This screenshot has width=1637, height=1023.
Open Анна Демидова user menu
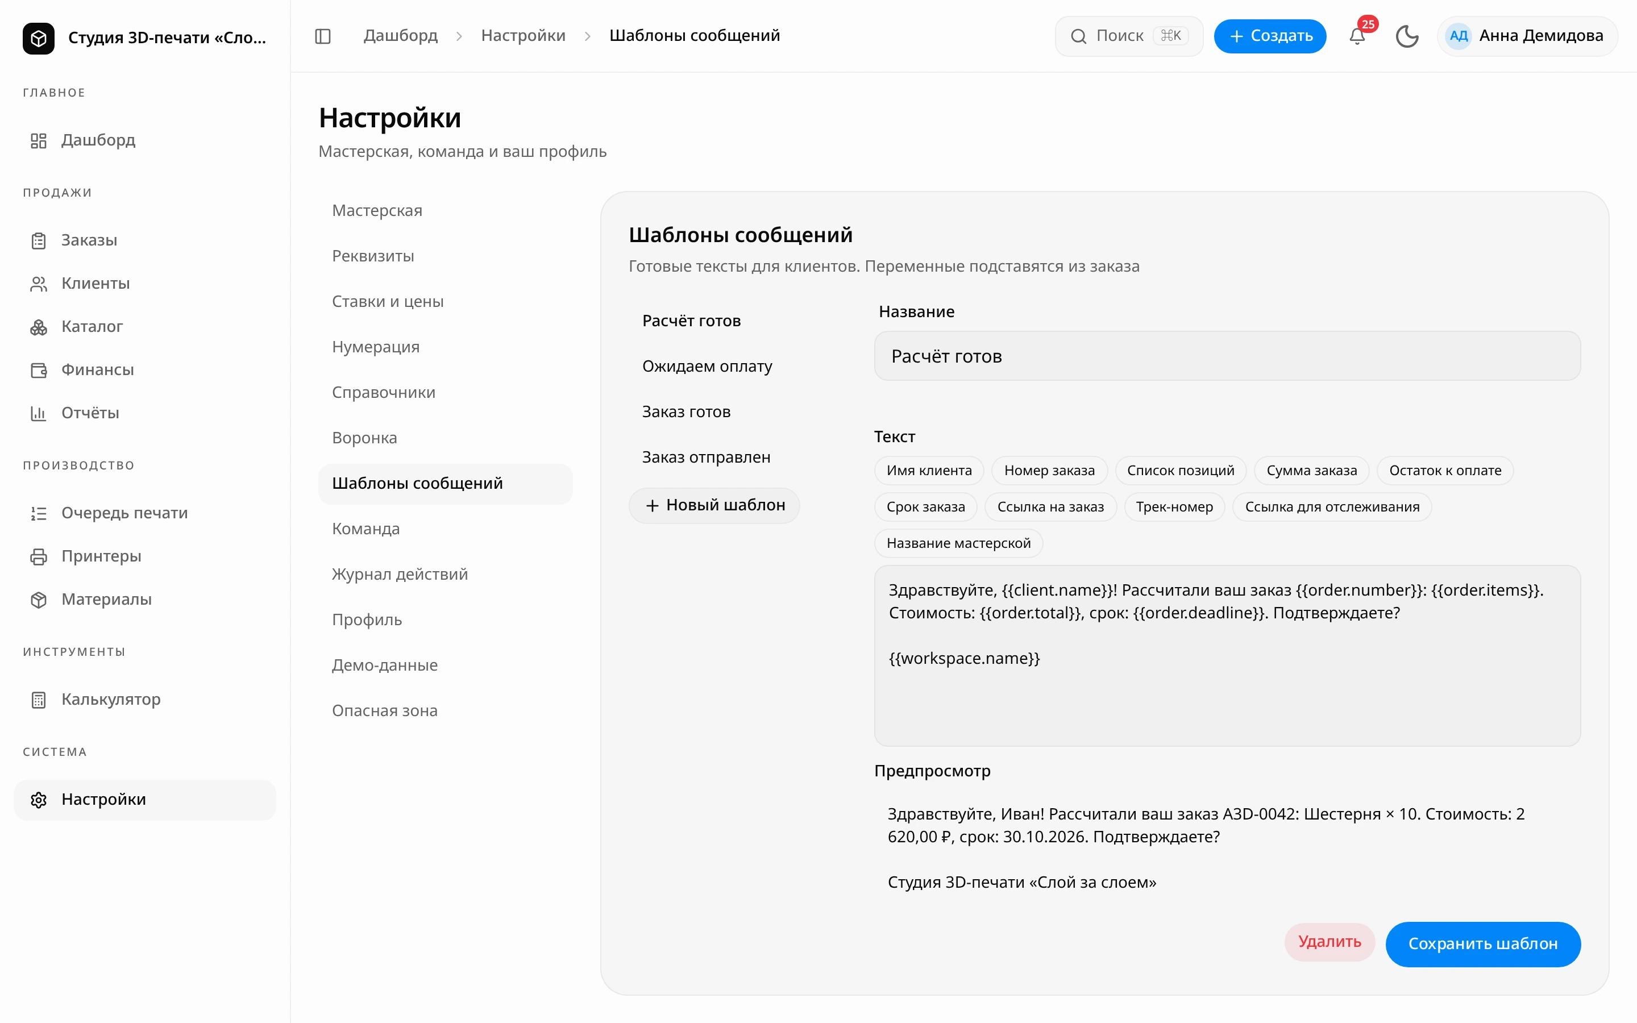[1527, 36]
